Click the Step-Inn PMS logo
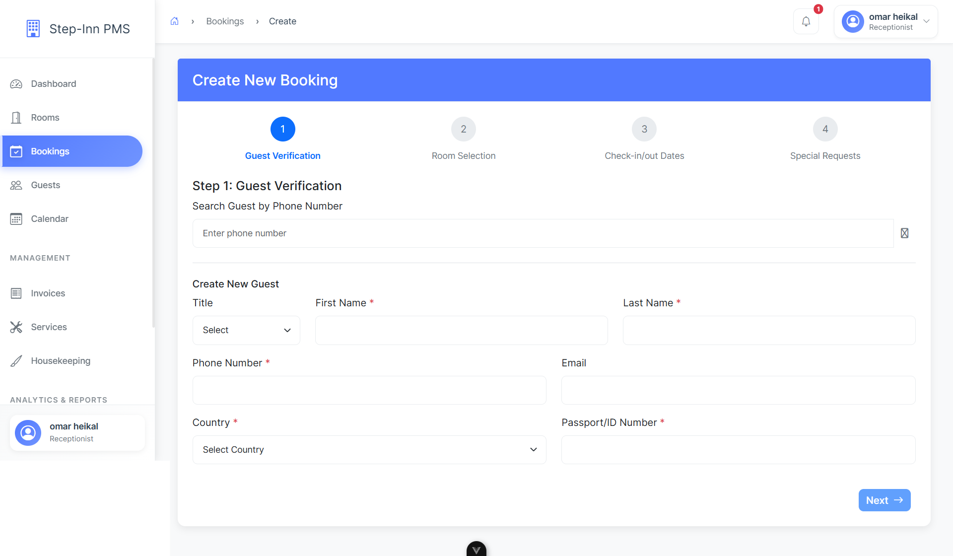Screen dimensions: 953x556 (77, 29)
